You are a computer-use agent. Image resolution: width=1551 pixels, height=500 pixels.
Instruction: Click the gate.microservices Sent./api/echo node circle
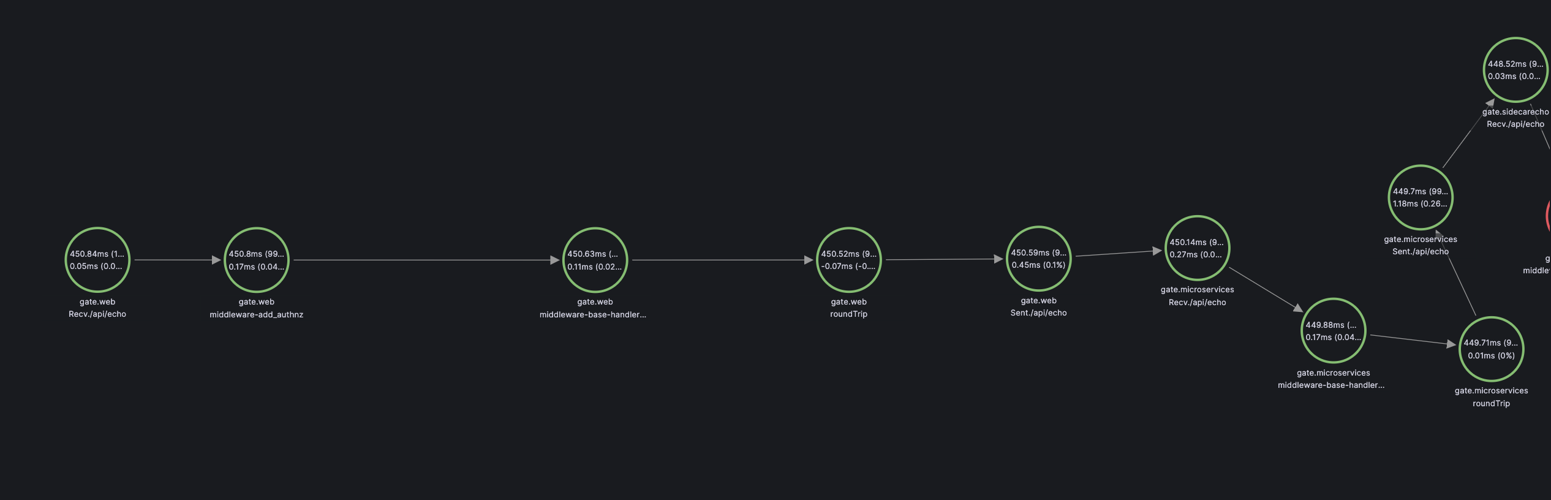(x=1420, y=197)
